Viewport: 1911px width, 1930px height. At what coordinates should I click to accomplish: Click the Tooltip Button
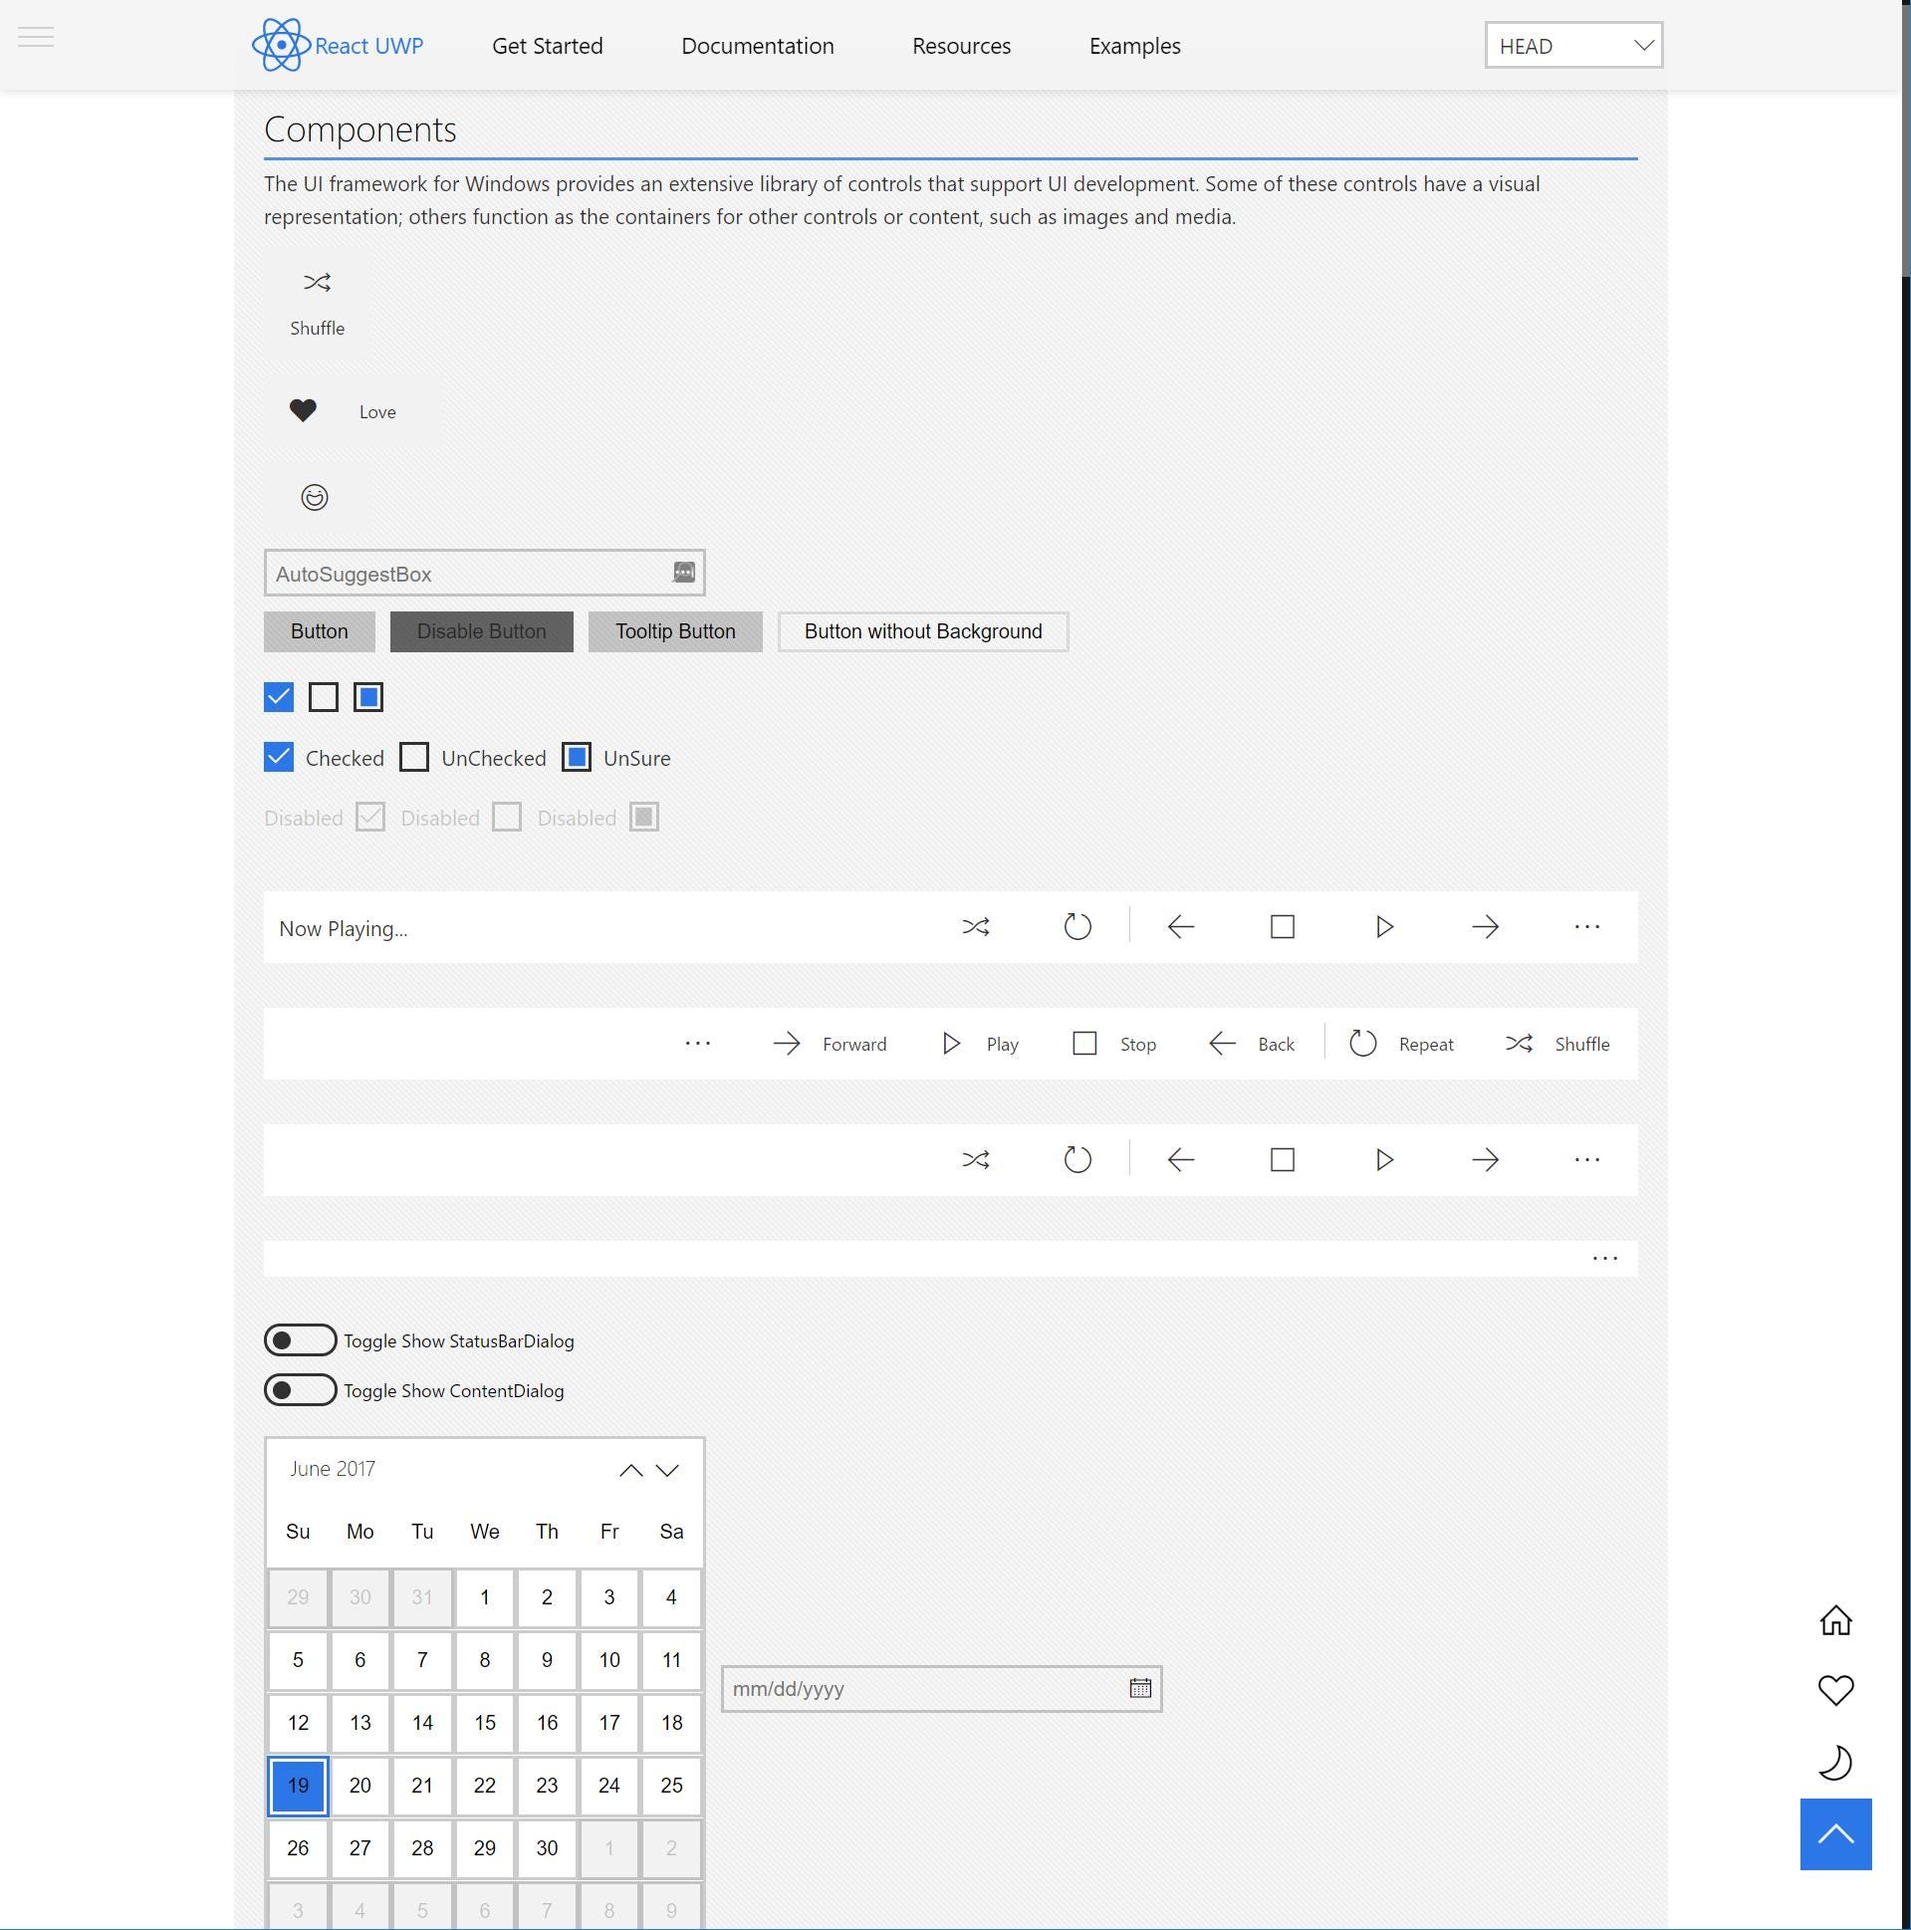[x=674, y=631]
